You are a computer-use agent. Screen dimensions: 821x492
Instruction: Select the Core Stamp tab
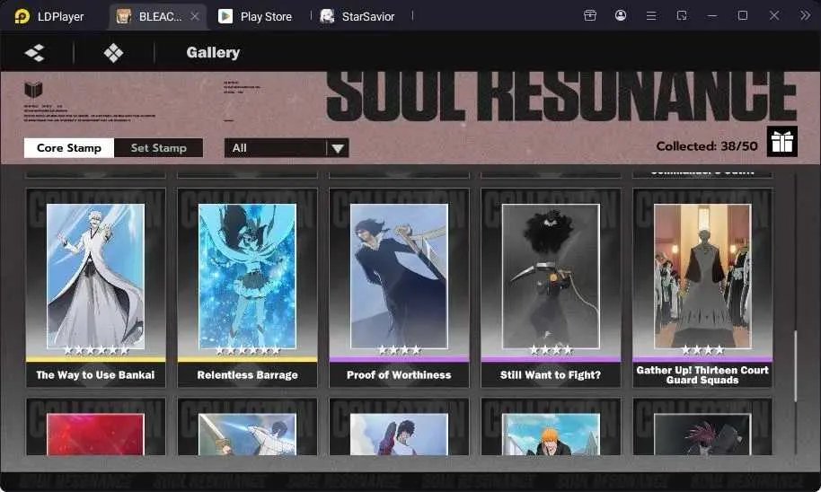(x=69, y=148)
